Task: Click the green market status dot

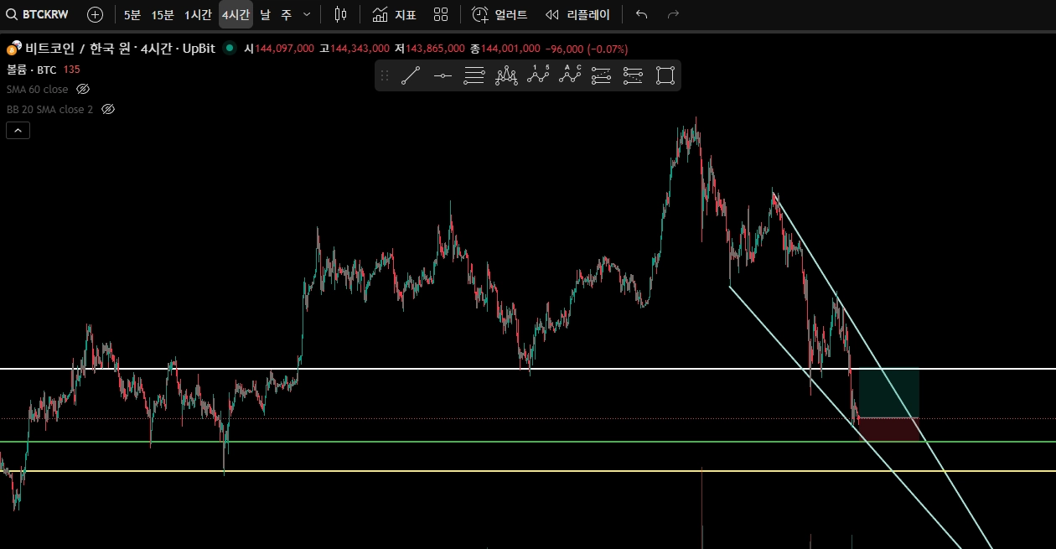Action: click(230, 49)
